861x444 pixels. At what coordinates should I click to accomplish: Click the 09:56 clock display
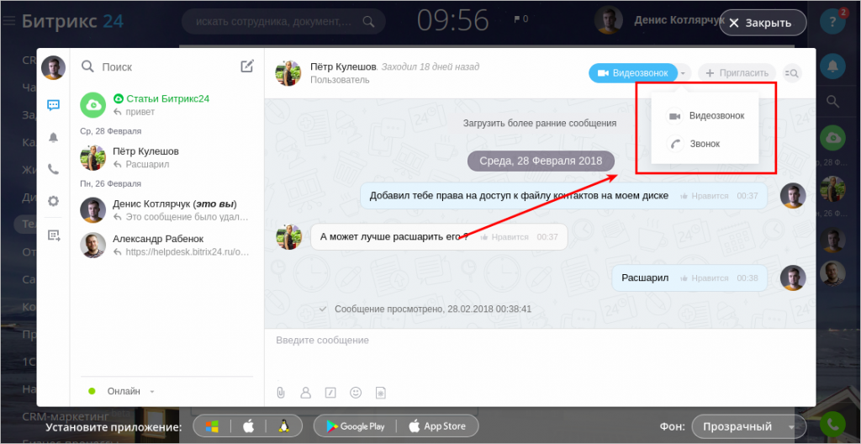point(453,21)
